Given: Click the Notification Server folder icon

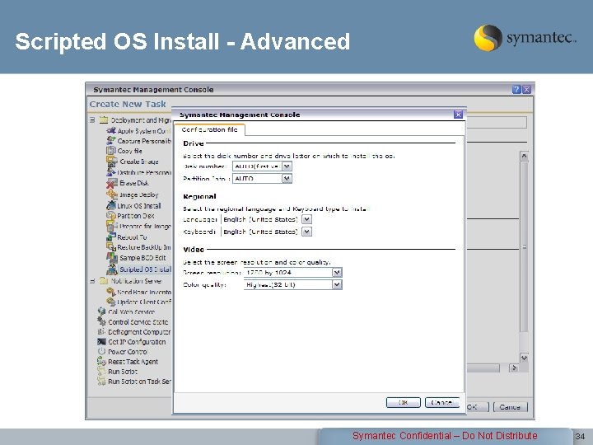Looking at the screenshot, I should tap(104, 281).
